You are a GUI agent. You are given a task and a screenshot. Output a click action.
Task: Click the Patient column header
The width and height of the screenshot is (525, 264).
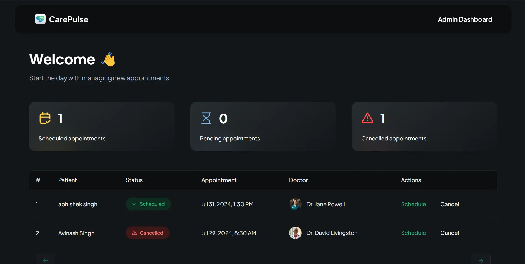[67, 180]
